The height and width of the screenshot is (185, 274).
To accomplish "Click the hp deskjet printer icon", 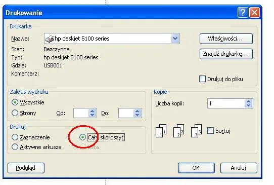I will coord(50,39).
